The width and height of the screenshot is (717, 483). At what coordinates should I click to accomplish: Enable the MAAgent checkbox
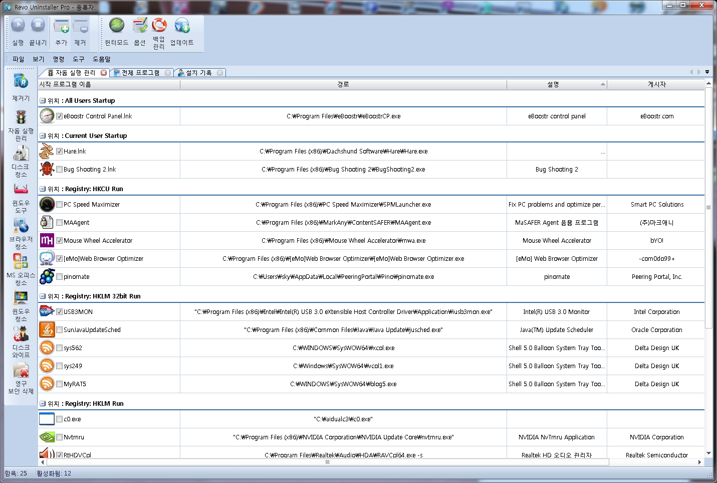60,223
